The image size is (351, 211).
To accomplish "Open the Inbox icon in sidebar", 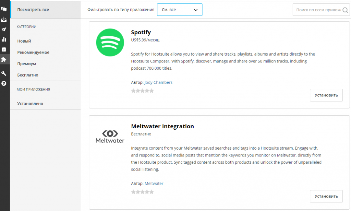I will click(x=4, y=20).
